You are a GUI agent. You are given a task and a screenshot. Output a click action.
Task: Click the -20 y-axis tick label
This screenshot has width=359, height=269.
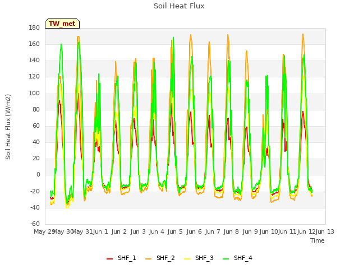click(35, 191)
